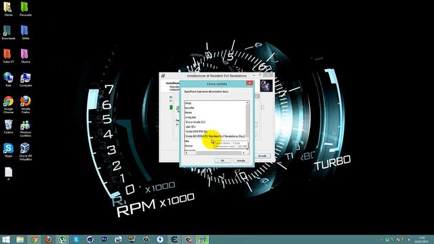Viewport: 434px width, 244px height.
Task: Open File Explorer from the taskbar
Action: [x=20, y=239]
